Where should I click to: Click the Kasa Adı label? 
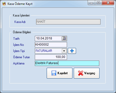(20, 22)
